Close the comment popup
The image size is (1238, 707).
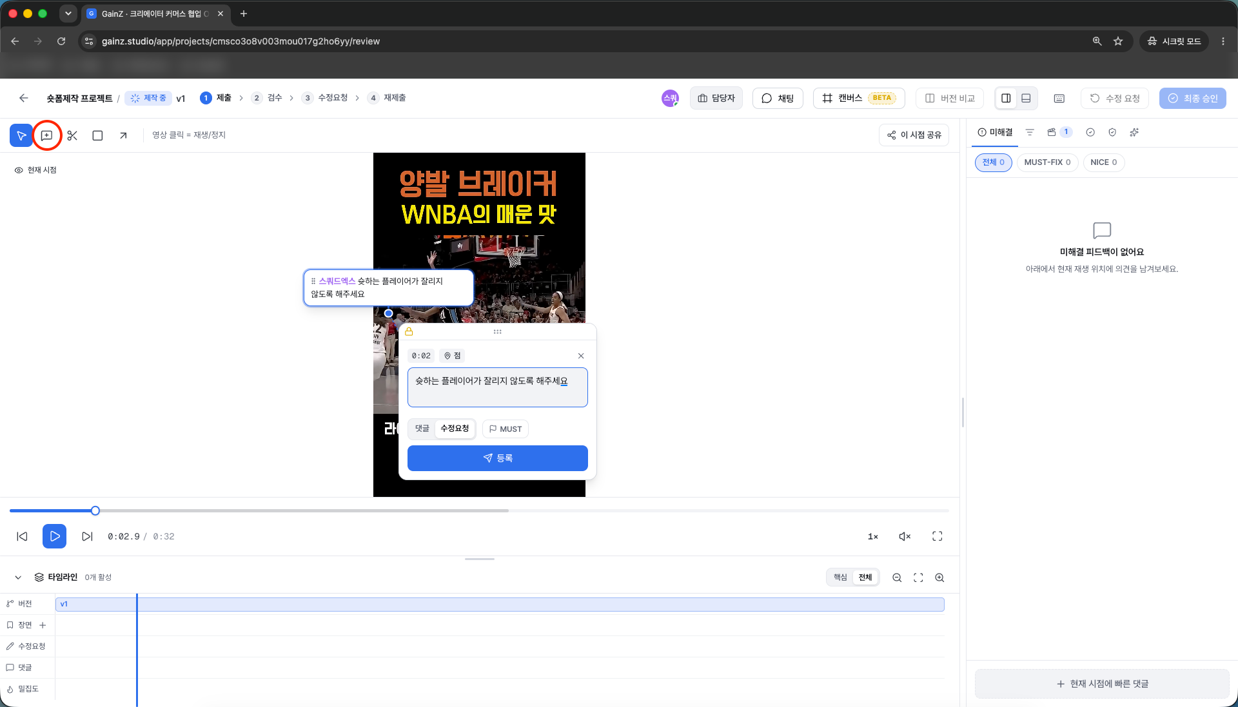(581, 356)
